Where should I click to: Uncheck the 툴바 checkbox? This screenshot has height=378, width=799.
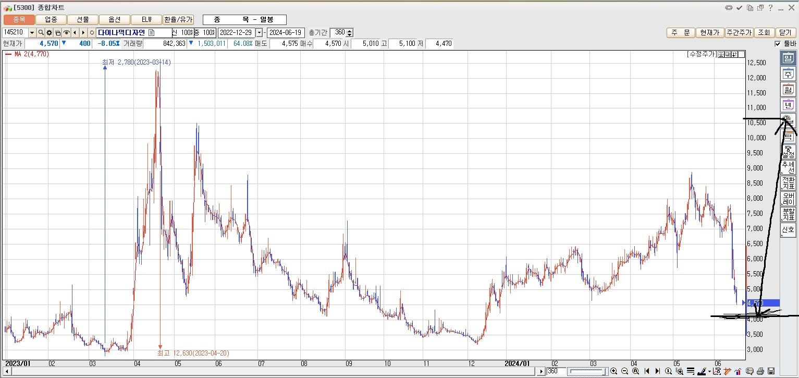(778, 44)
